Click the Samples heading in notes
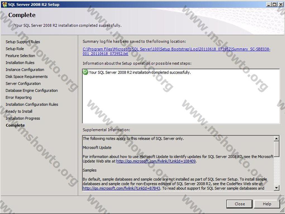 (89, 170)
